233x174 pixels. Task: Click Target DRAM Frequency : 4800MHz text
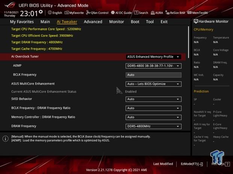37,42
